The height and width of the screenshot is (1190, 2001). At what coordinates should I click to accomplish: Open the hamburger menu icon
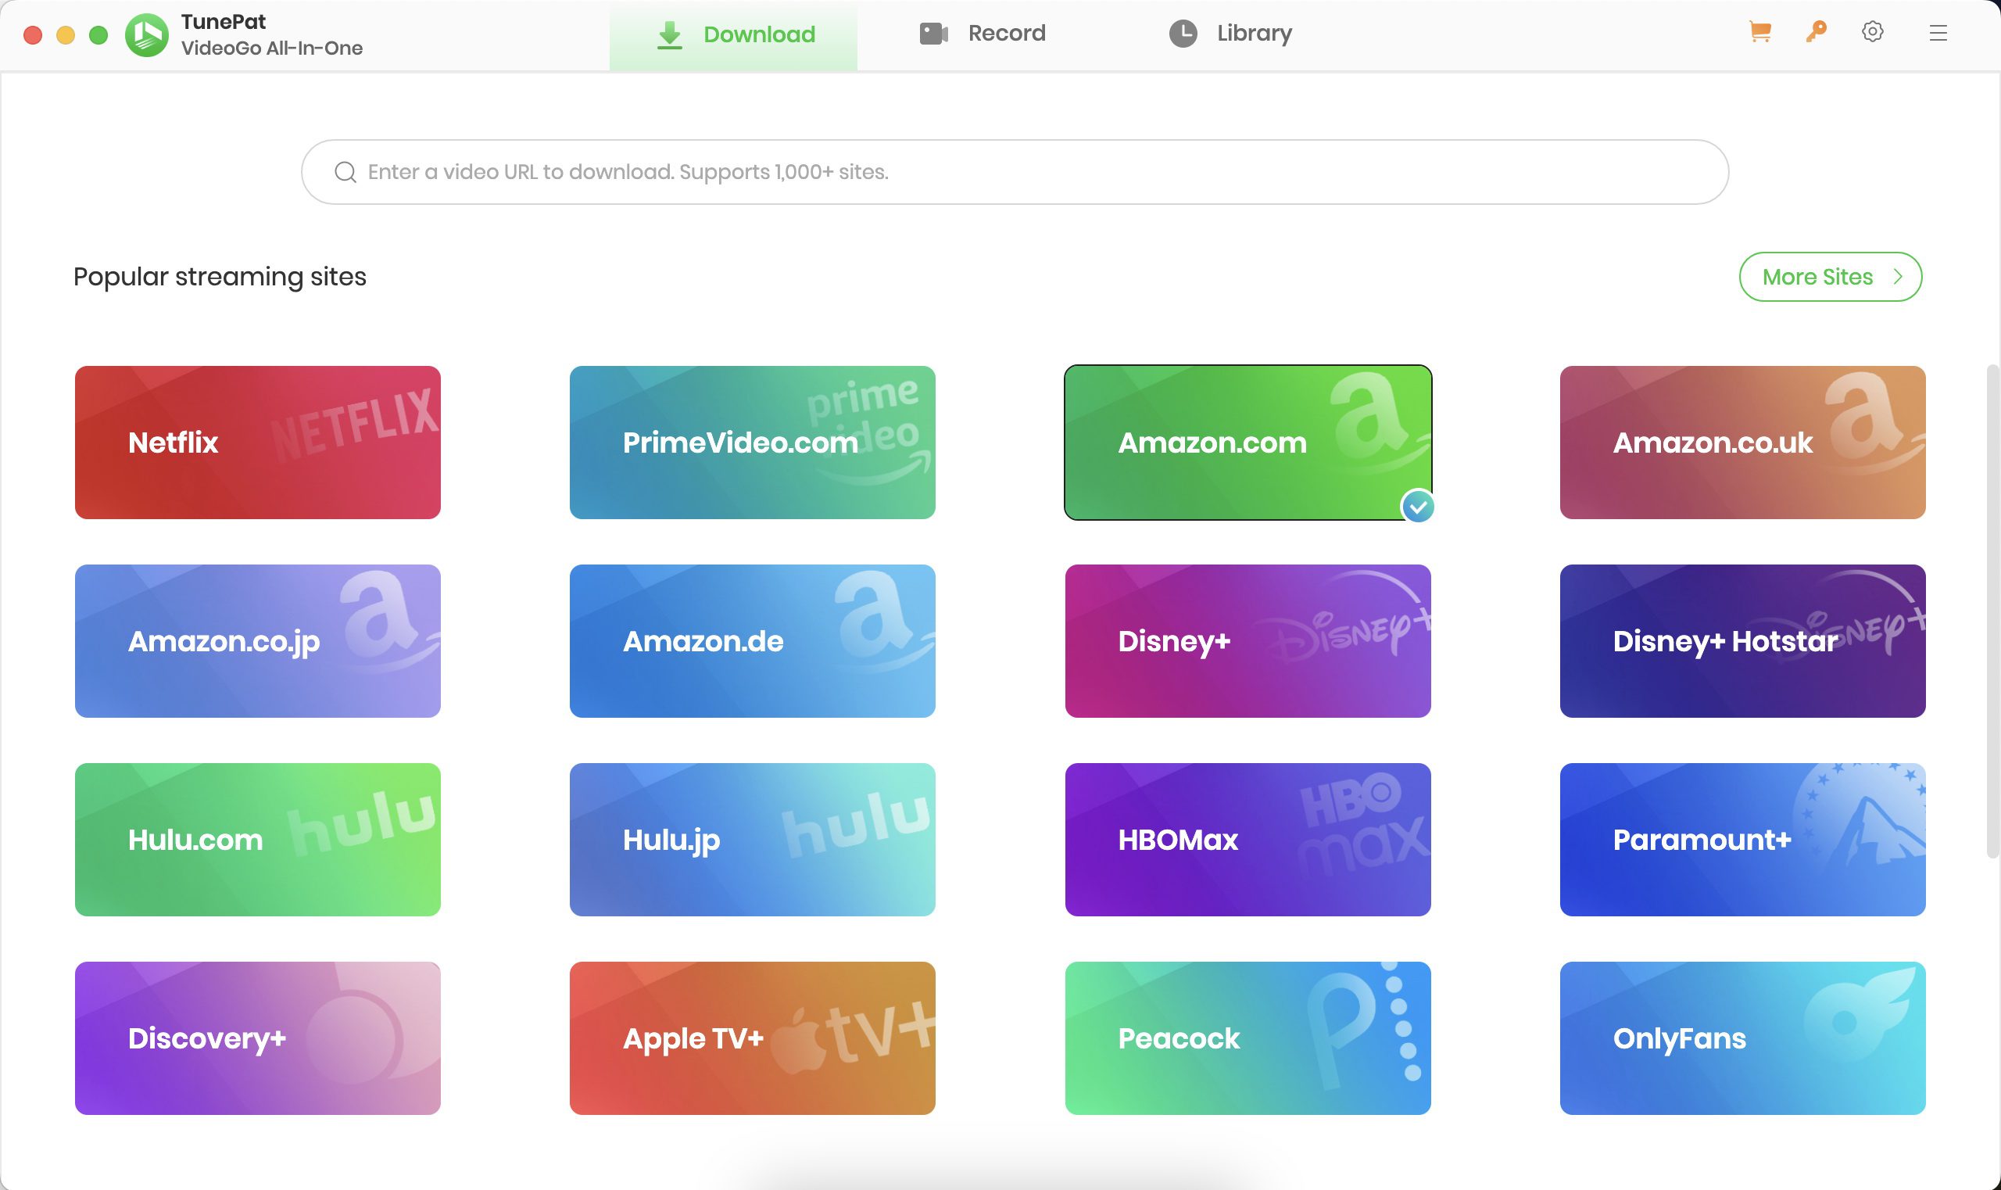1938,33
